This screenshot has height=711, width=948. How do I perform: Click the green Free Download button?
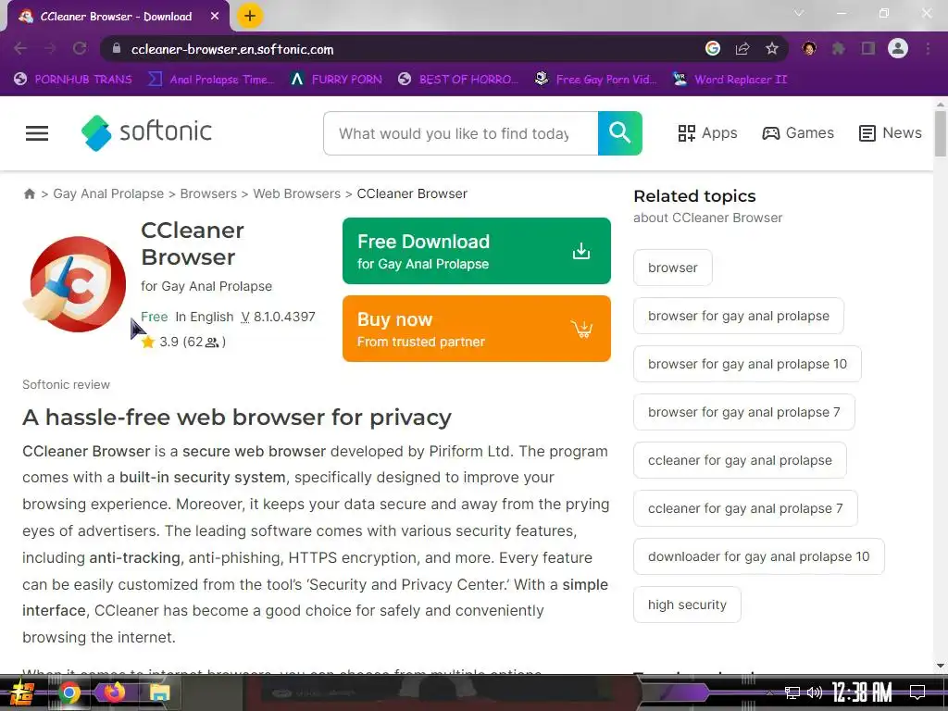(477, 251)
